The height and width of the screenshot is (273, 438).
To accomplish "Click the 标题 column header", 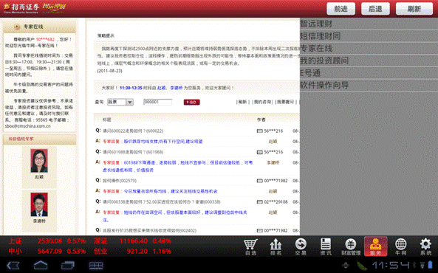I will pos(106,120).
